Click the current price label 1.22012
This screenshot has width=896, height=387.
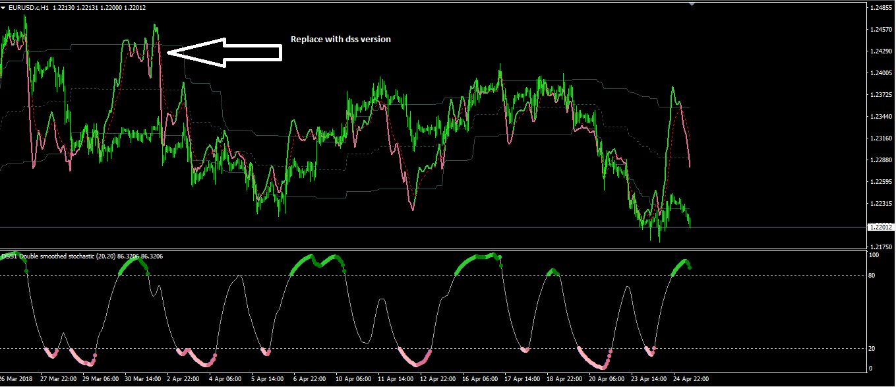[x=881, y=227]
